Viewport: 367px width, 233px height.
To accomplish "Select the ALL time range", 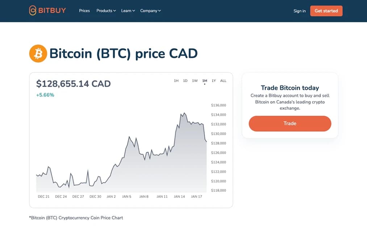I will [223, 81].
